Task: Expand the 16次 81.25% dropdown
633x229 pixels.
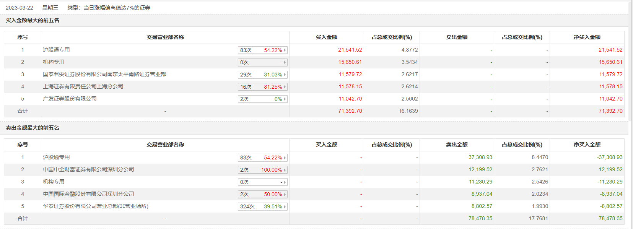Action: click(262, 87)
